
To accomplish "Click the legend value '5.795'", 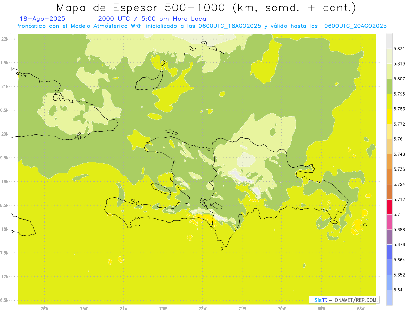I will (399, 94).
